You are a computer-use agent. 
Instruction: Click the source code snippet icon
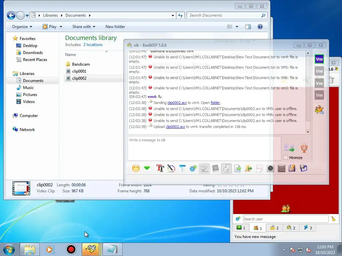[x=259, y=168]
